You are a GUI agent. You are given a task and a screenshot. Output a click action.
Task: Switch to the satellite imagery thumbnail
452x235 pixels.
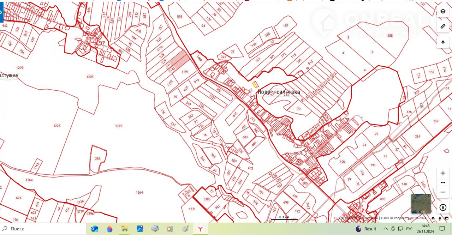(421, 204)
